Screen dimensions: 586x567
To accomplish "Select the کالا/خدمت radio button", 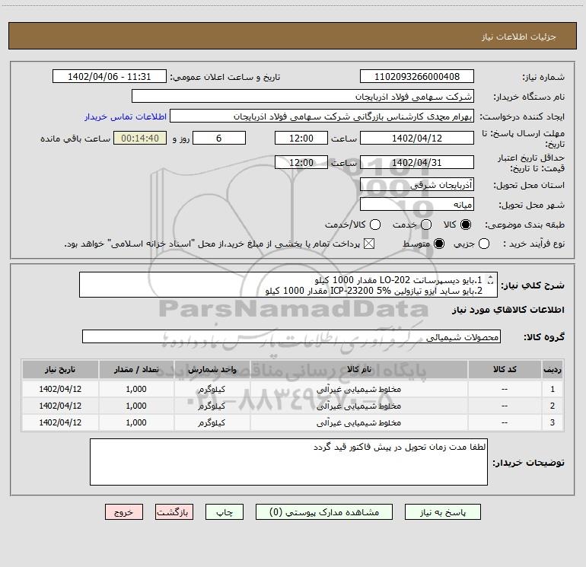I will tap(375, 225).
